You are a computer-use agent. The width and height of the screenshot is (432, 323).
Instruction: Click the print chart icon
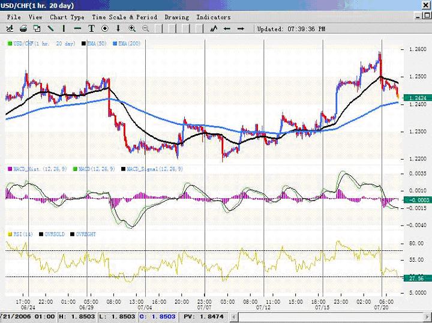point(23,28)
